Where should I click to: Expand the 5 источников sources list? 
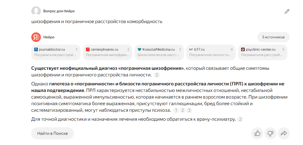(274, 37)
